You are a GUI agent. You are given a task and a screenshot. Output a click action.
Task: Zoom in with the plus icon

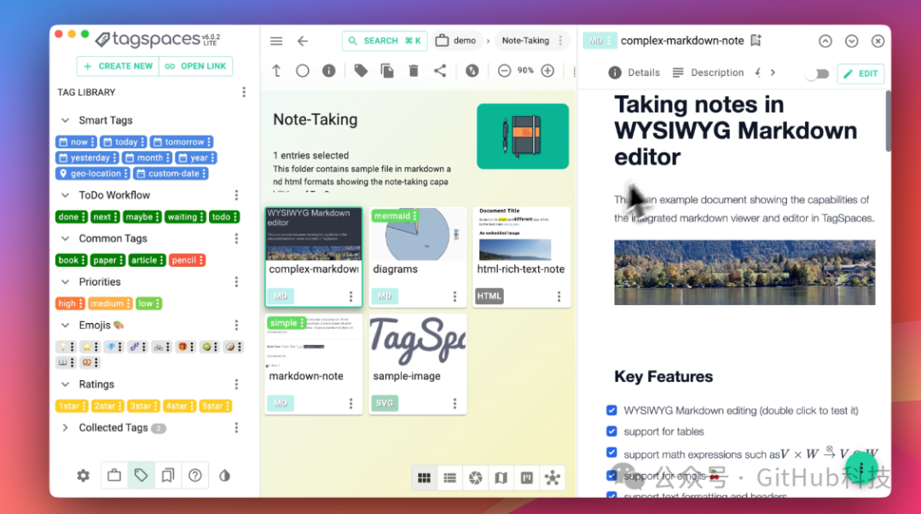coord(547,71)
